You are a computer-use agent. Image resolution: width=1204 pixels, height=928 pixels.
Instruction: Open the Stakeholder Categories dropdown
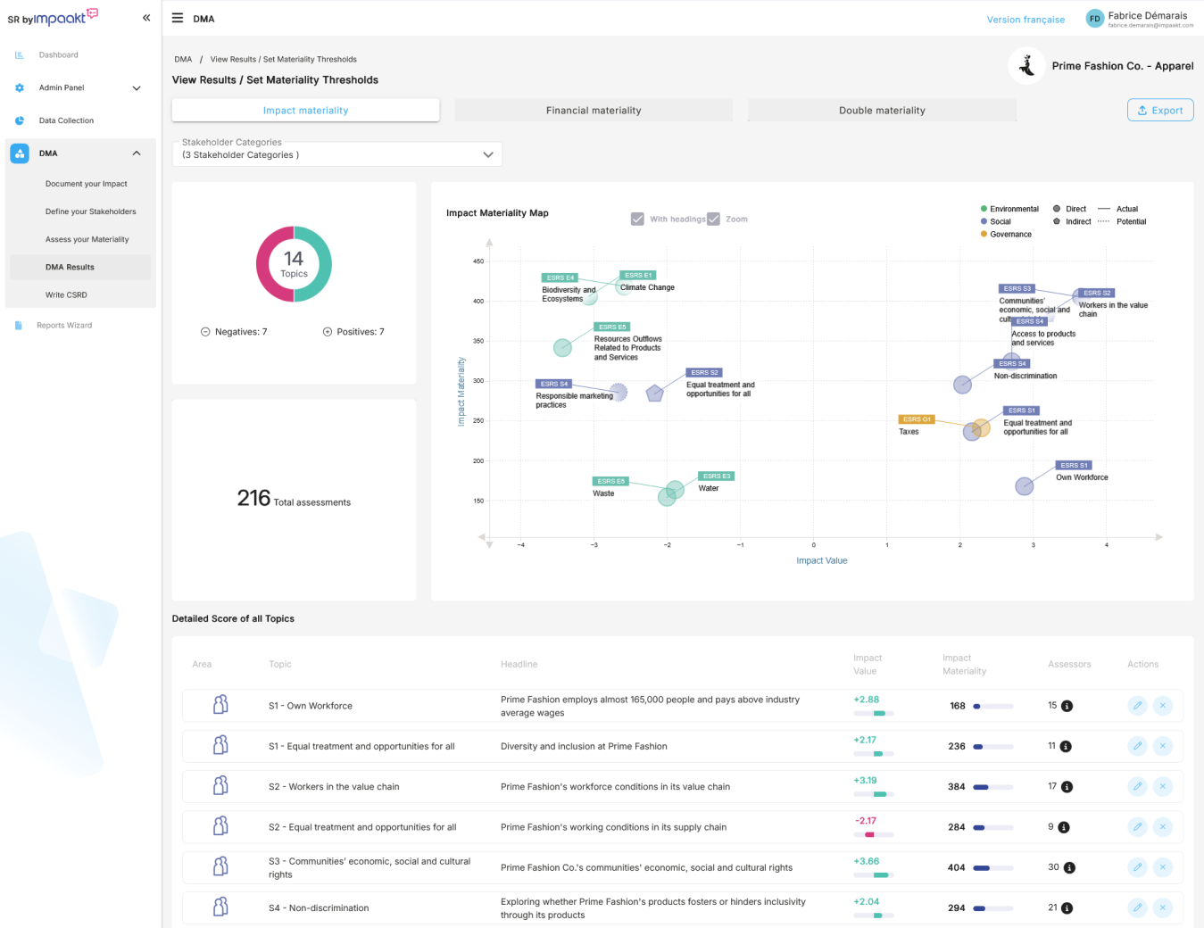[337, 154]
